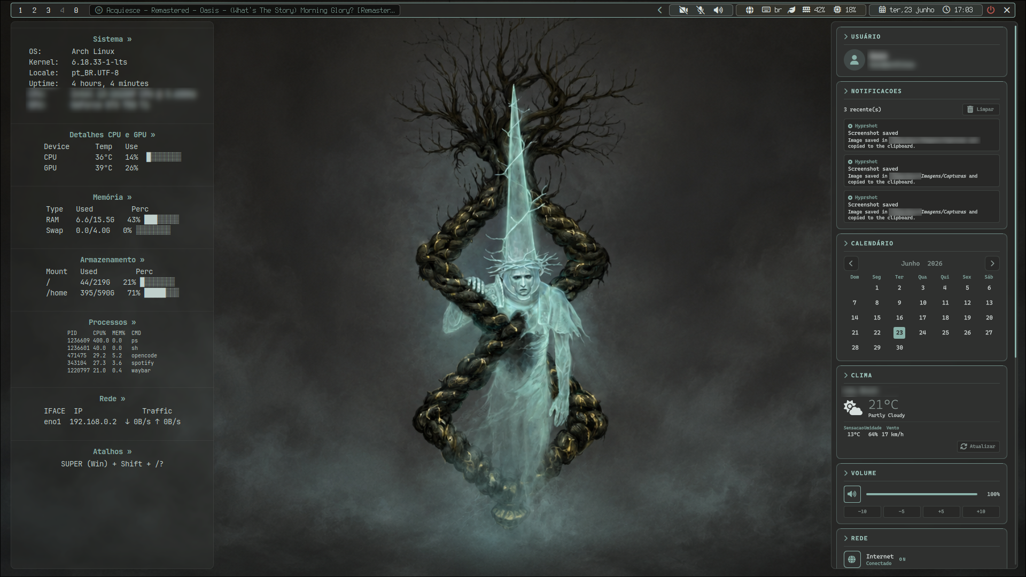Screen dimensions: 1026x577
Task: Click the Internet globe icon in REDE
Action: (x=852, y=559)
